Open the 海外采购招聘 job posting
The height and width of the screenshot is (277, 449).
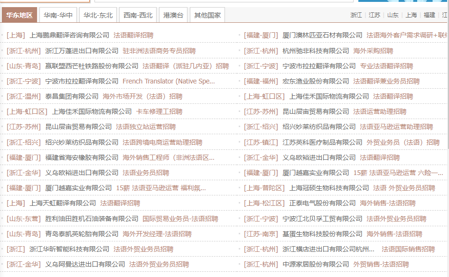click(x=373, y=51)
